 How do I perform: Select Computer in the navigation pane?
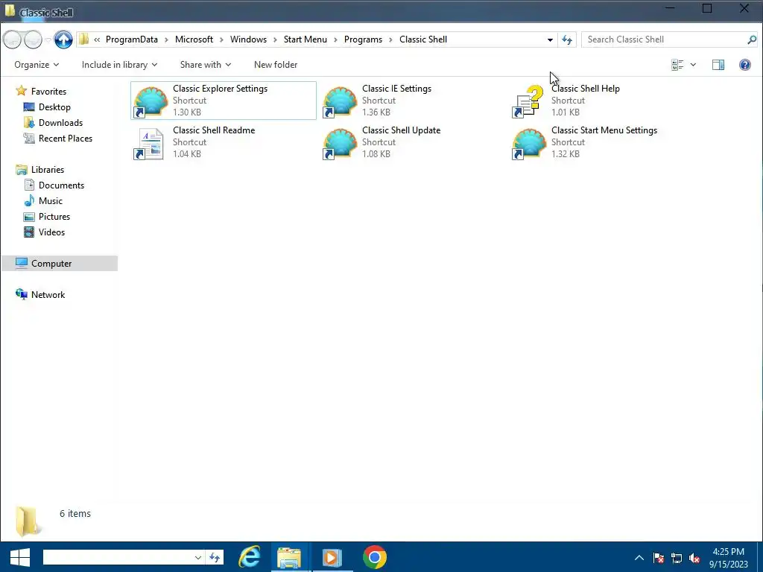click(60, 263)
